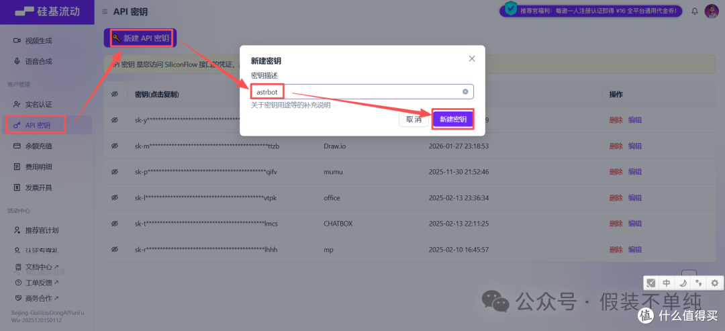This screenshot has width=725, height=331.
Task: Click the date 2026-01-27 23:18:53
Action: click(458, 146)
